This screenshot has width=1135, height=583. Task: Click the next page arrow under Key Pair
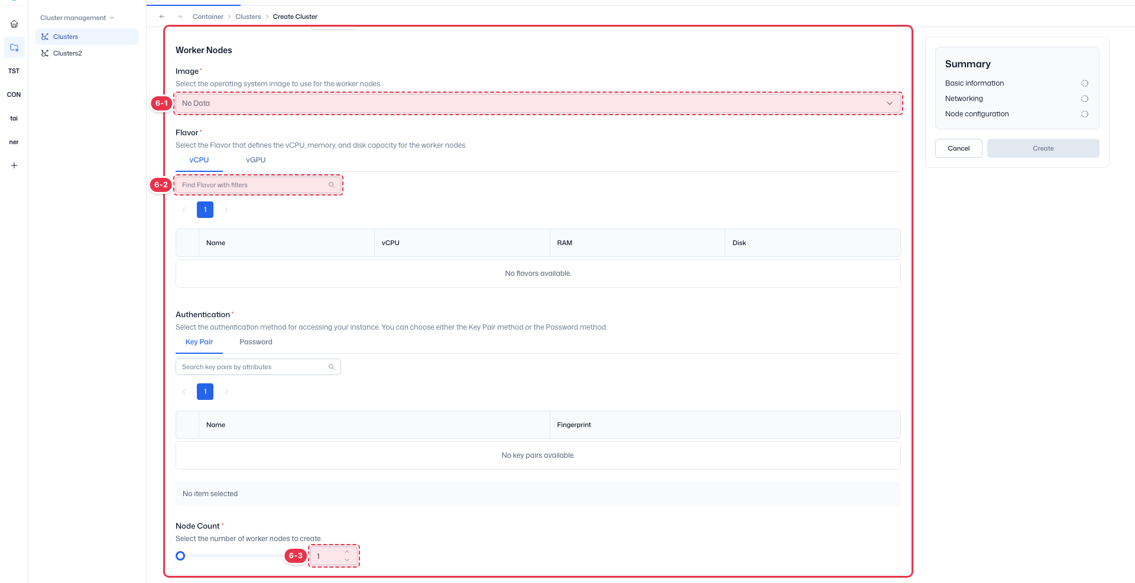click(226, 392)
